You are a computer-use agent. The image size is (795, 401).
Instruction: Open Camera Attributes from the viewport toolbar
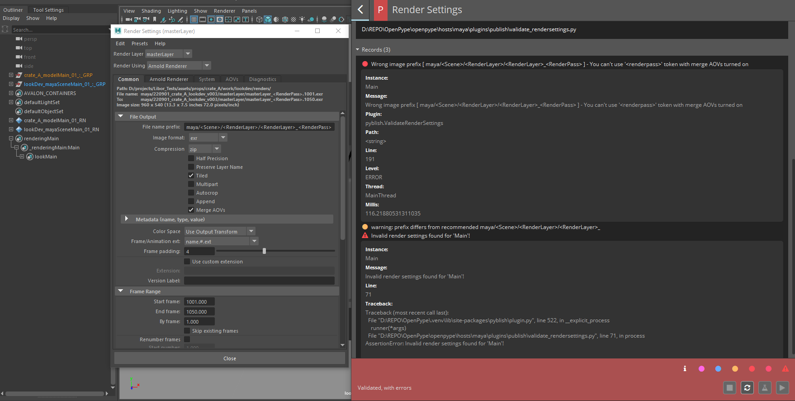(146, 19)
